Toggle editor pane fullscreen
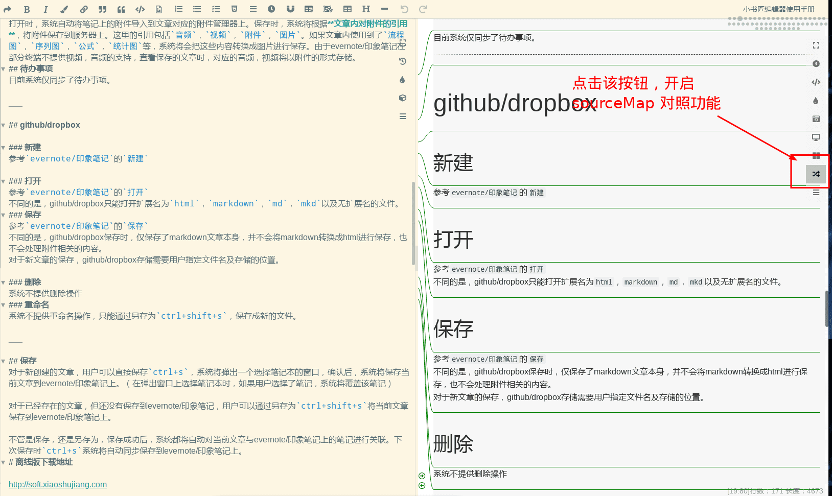Viewport: 832px width, 496px height. coord(403,43)
